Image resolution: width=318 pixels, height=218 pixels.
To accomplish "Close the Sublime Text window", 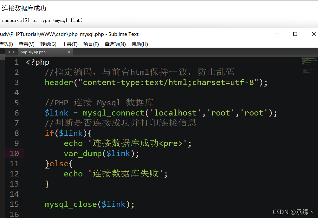I will [x=314, y=34].
